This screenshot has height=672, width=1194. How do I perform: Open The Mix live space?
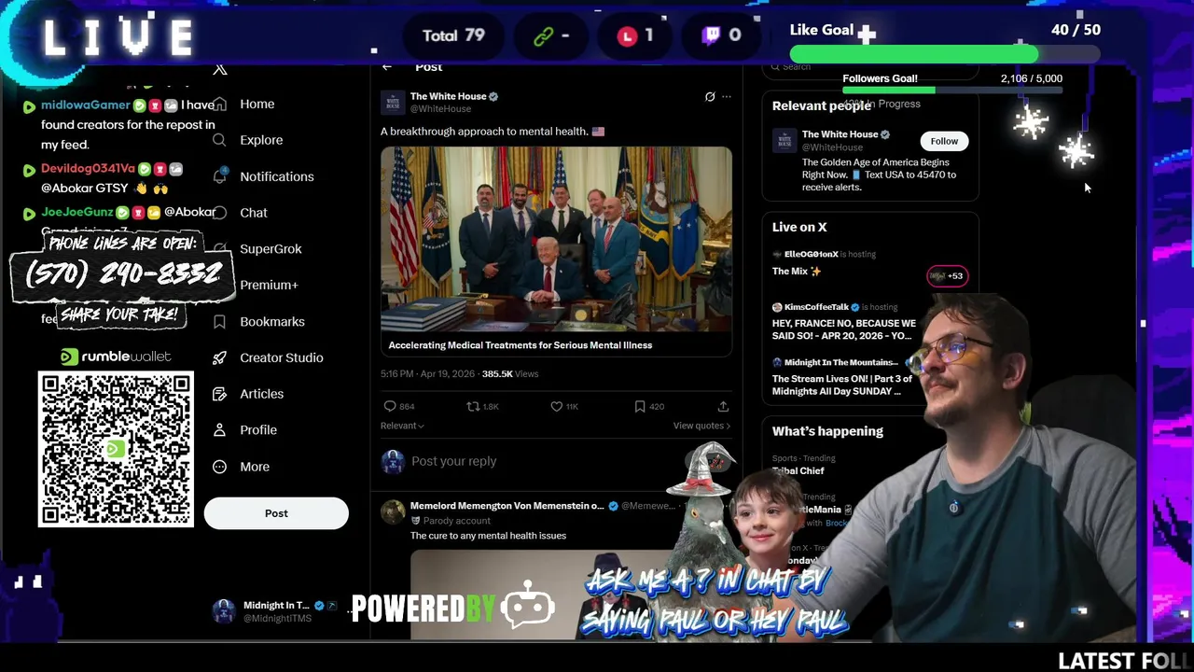(x=797, y=271)
